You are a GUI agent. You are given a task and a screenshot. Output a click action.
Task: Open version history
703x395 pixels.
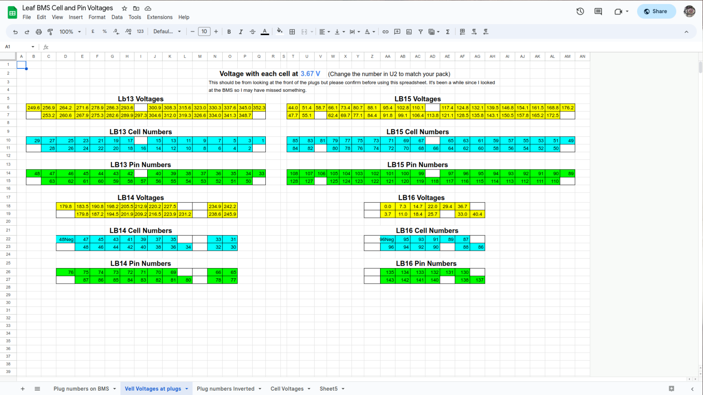tap(580, 11)
